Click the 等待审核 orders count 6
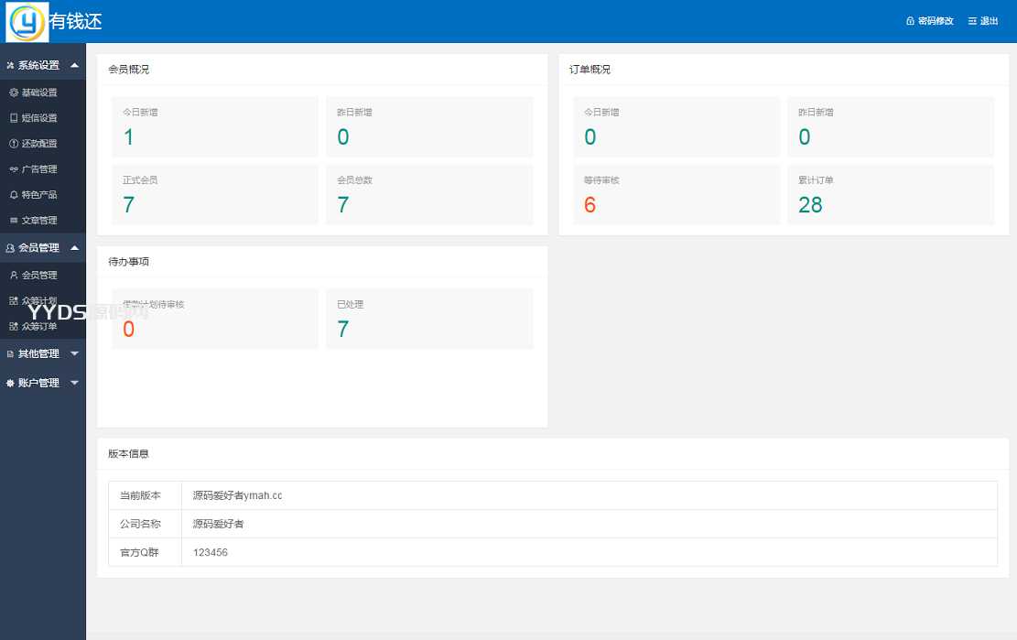The height and width of the screenshot is (640, 1017). click(x=590, y=205)
